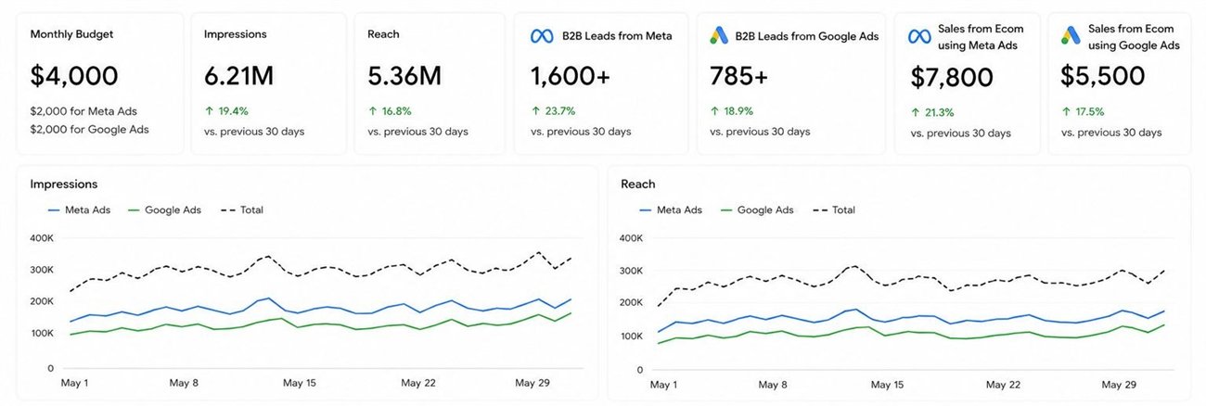The width and height of the screenshot is (1206, 406).
Task: Click the May 29 label in the Impressions chart
Action: pyautogui.click(x=532, y=382)
